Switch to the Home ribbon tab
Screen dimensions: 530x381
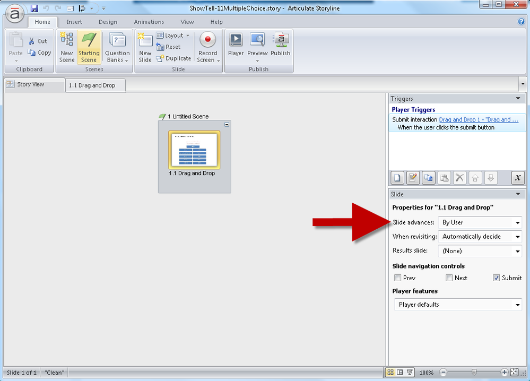tap(42, 22)
